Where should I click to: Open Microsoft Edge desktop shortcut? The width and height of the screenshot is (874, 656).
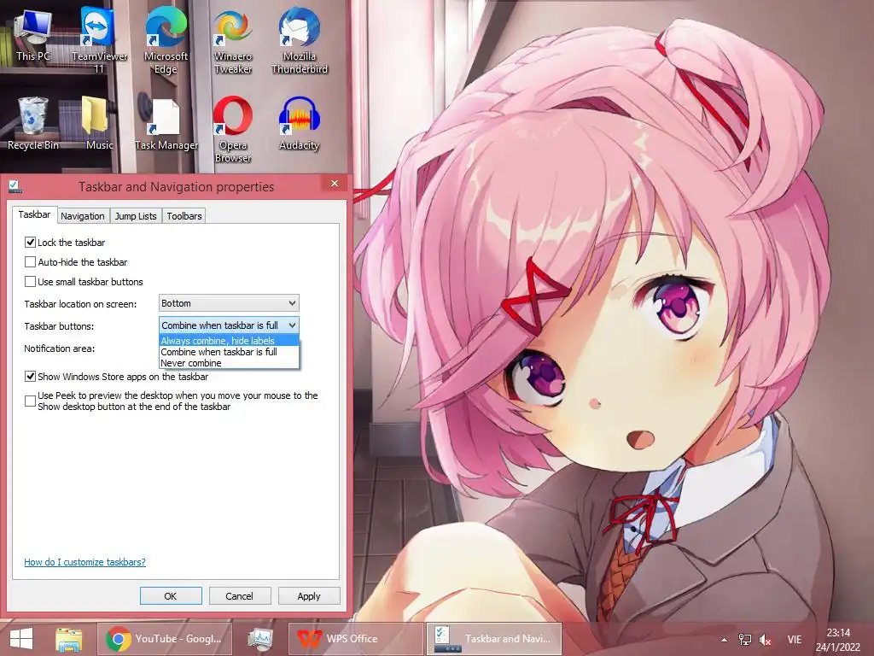coord(166,40)
